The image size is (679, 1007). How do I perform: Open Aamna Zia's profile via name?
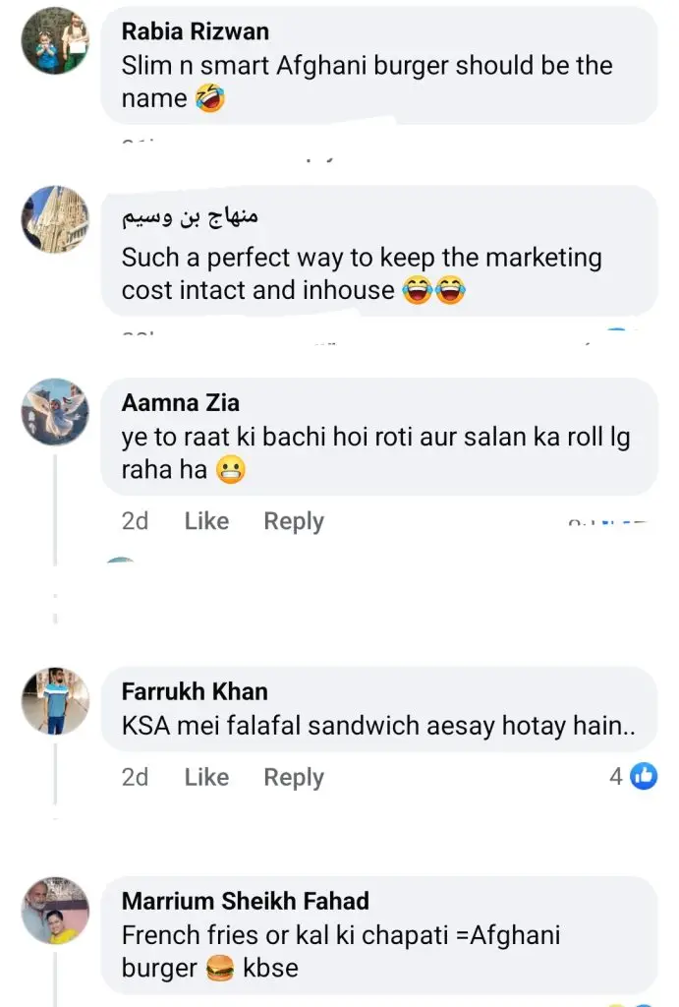pyautogui.click(x=180, y=402)
